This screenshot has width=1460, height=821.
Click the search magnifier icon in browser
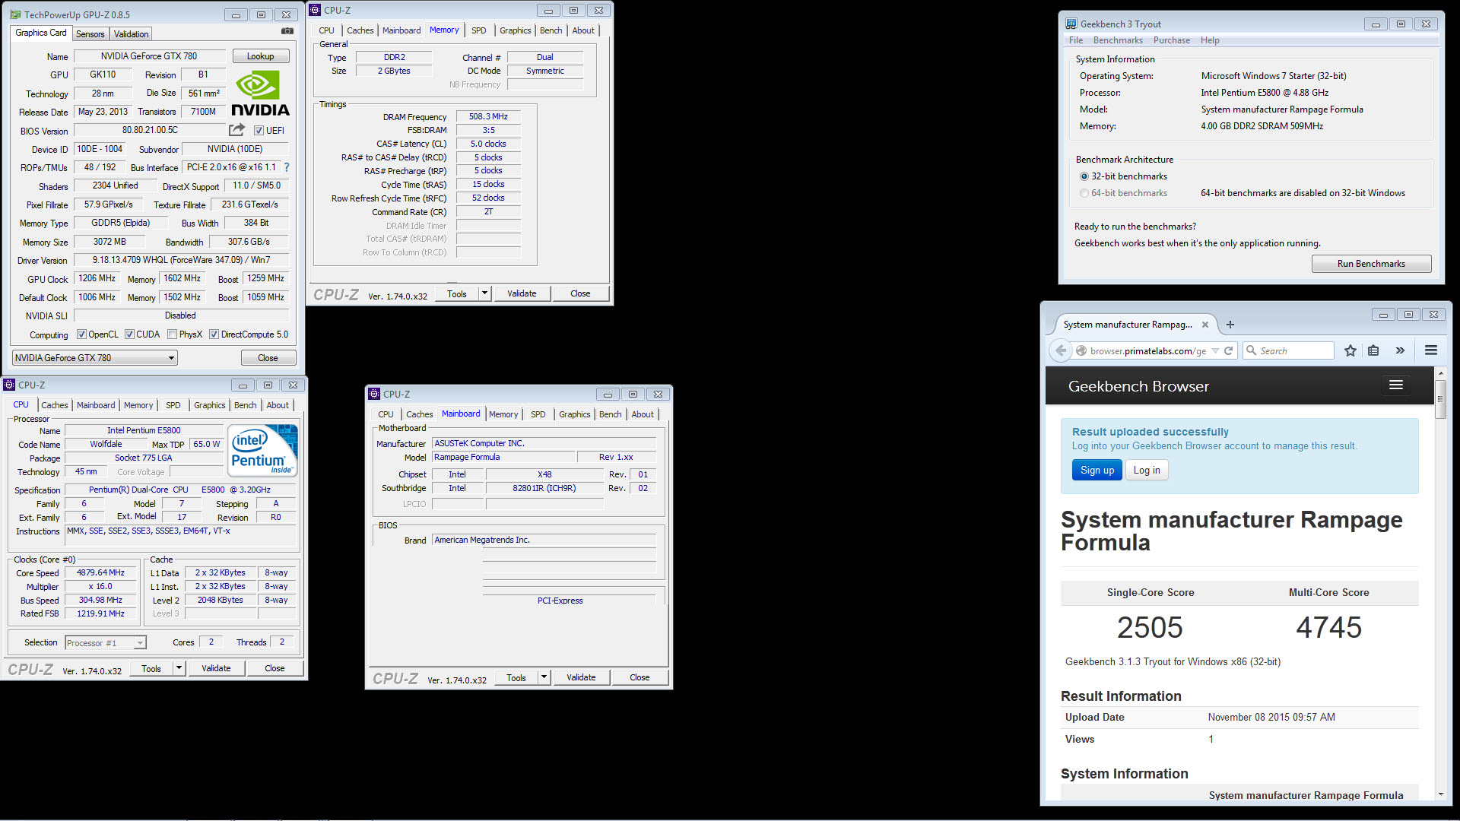(1251, 350)
